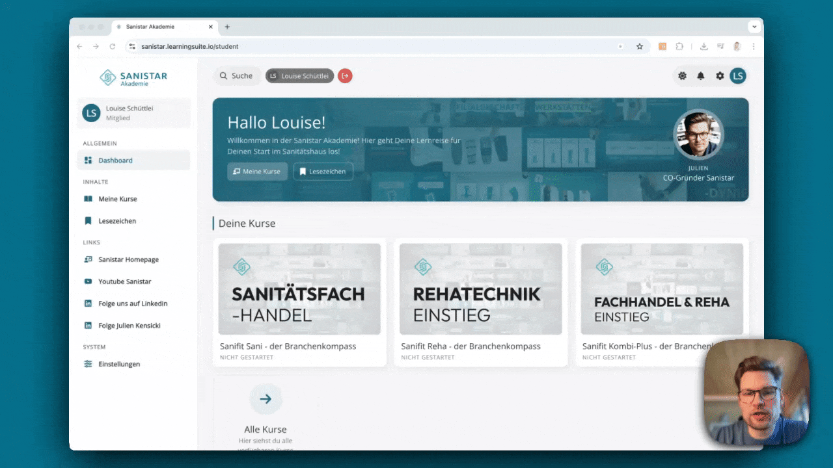Select the Sanistar Akademie browser tab
Viewport: 833px width, 468px height.
pos(165,27)
